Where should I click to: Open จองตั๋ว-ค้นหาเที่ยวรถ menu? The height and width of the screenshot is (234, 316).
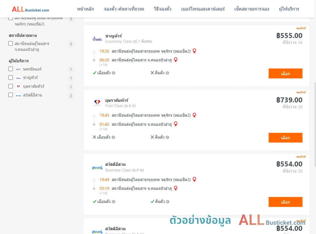[124, 9]
